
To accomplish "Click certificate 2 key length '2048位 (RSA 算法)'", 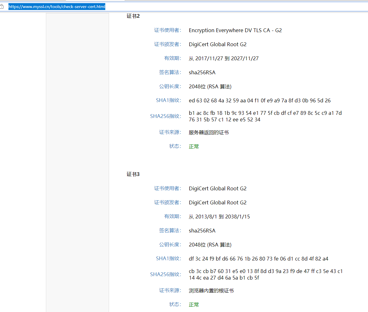I will point(210,86).
